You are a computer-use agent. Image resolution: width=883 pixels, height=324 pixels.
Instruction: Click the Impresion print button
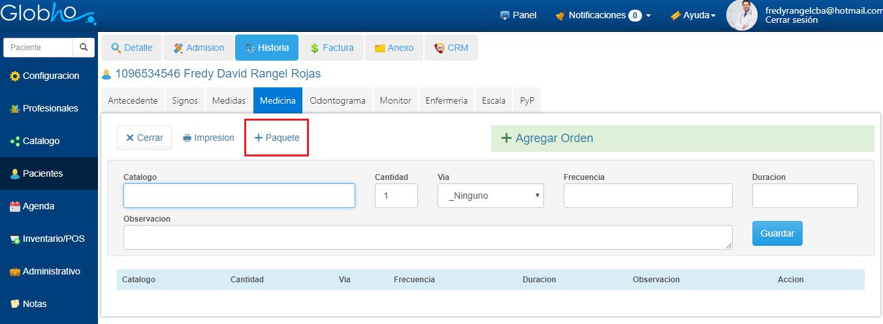(208, 138)
